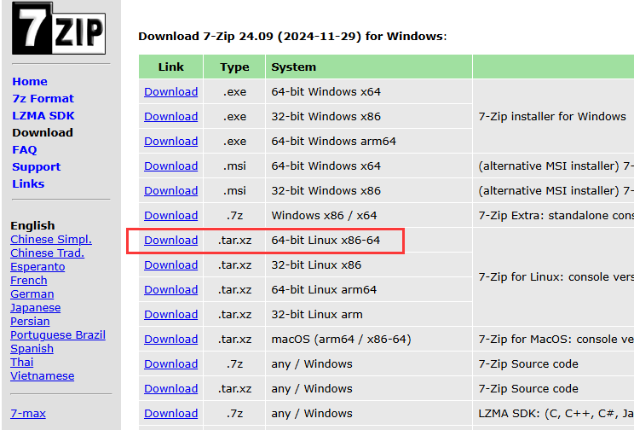Switch language to Chinese Trad.
The width and height of the screenshot is (634, 430).
point(48,253)
